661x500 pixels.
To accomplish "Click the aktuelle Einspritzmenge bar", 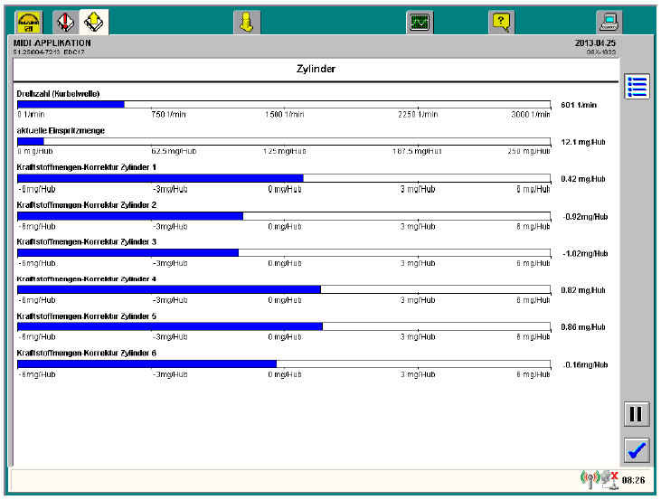I will 283,141.
